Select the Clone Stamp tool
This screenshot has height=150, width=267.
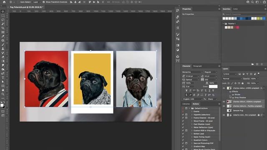[3, 49]
